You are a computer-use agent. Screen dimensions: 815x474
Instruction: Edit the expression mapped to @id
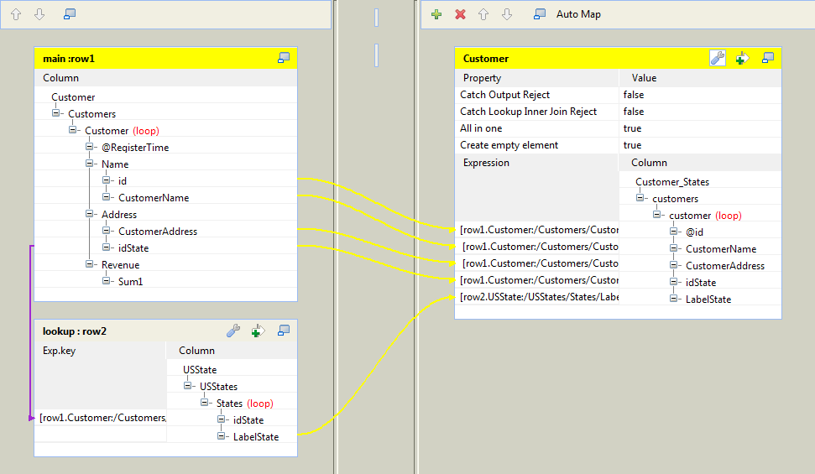point(537,230)
